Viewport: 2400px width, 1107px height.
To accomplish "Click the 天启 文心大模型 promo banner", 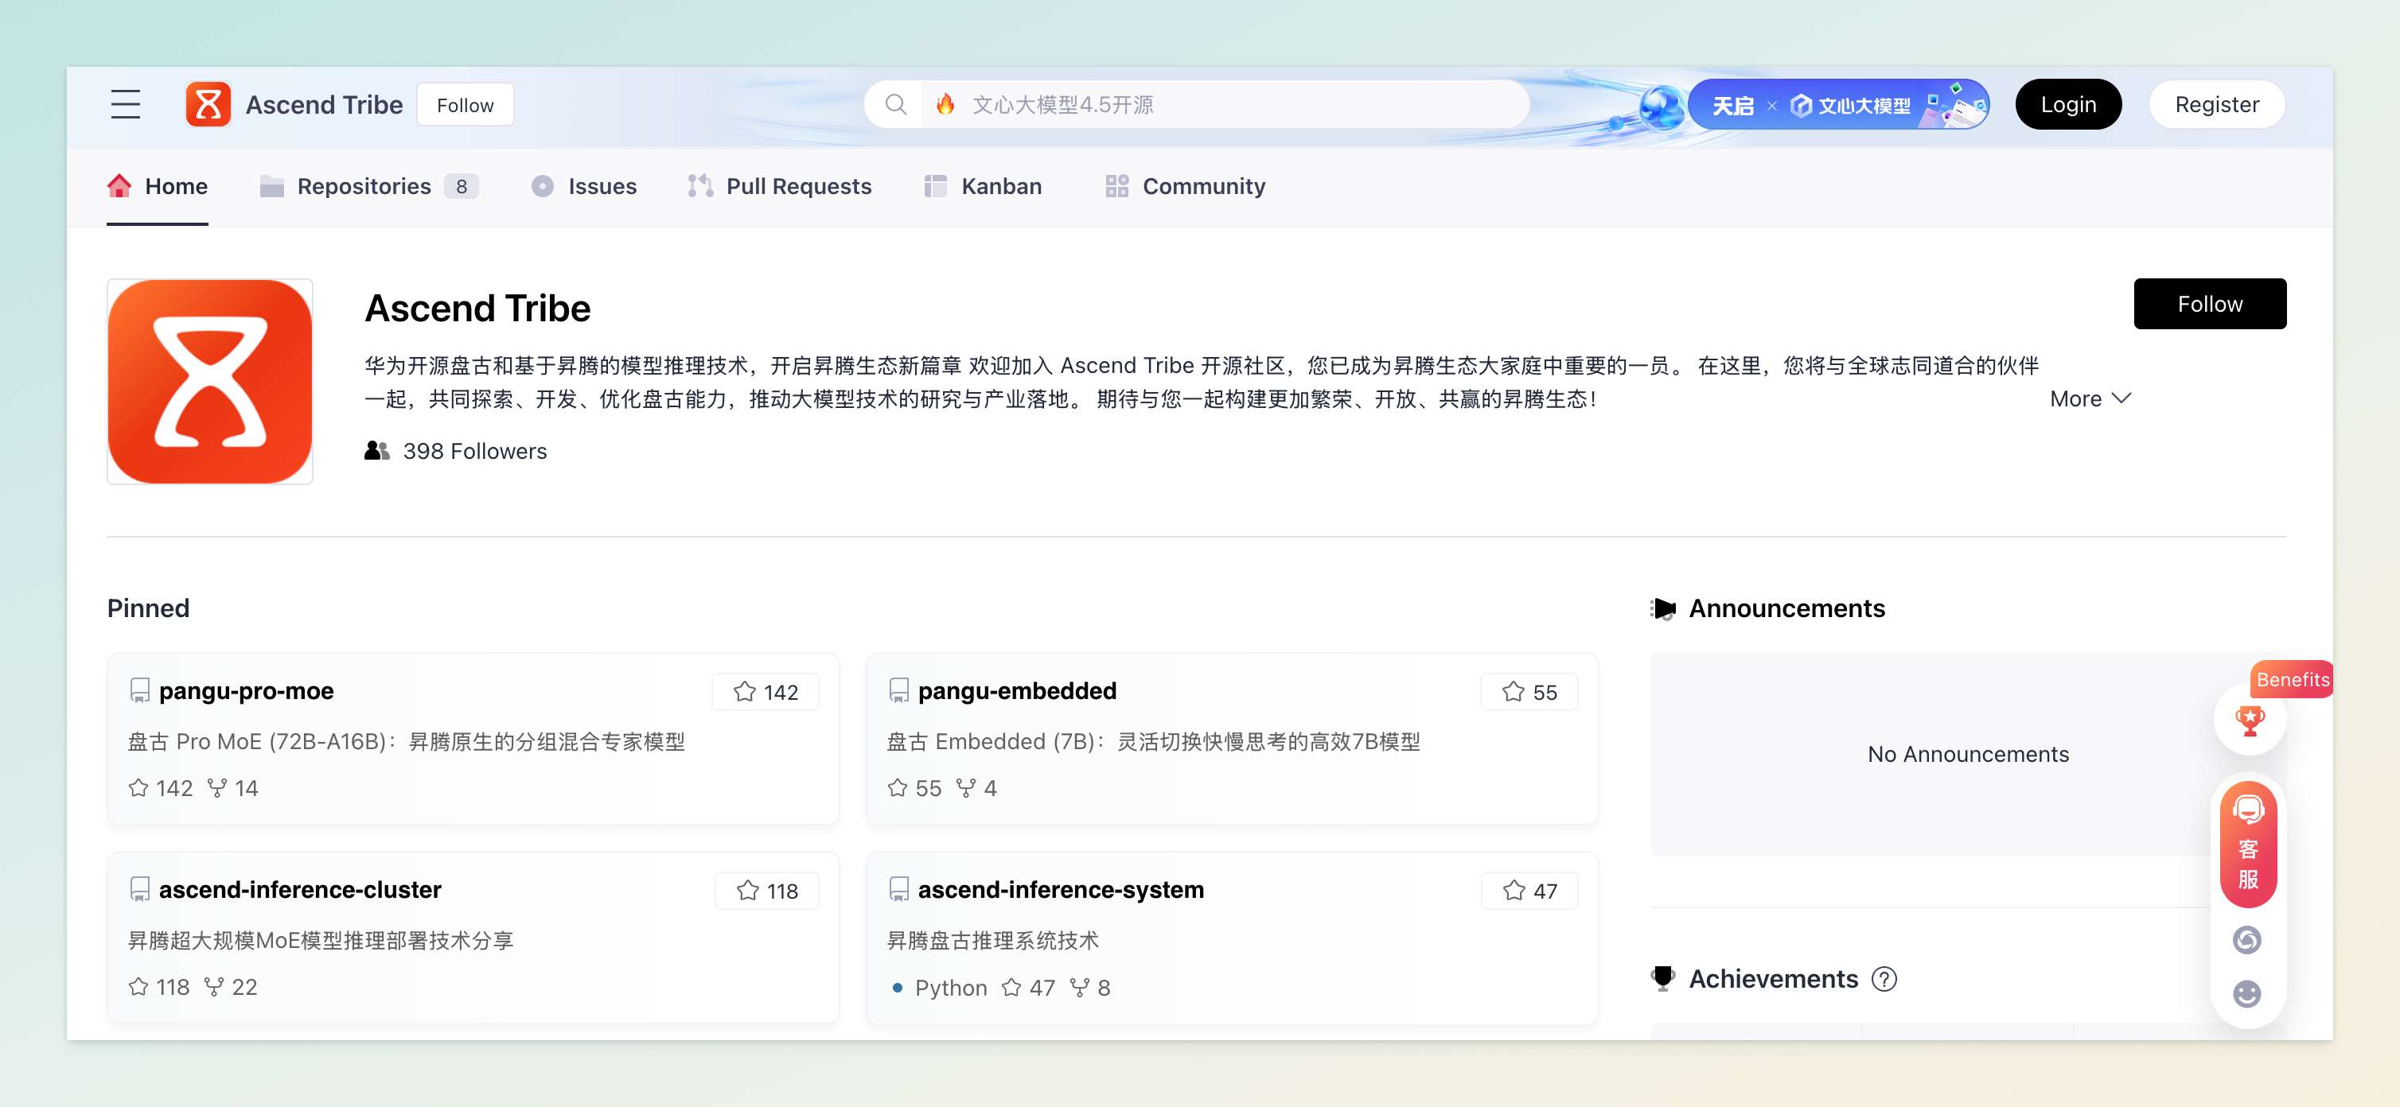I will tap(1837, 105).
